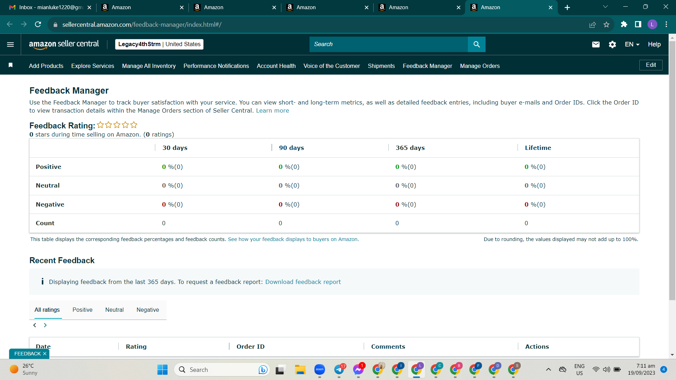Screen dimensions: 676x380
Task: Open File Explorer from the taskbar
Action: 300,369
